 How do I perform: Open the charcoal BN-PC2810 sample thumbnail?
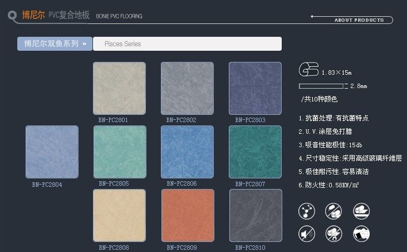pyautogui.click(x=256, y=215)
